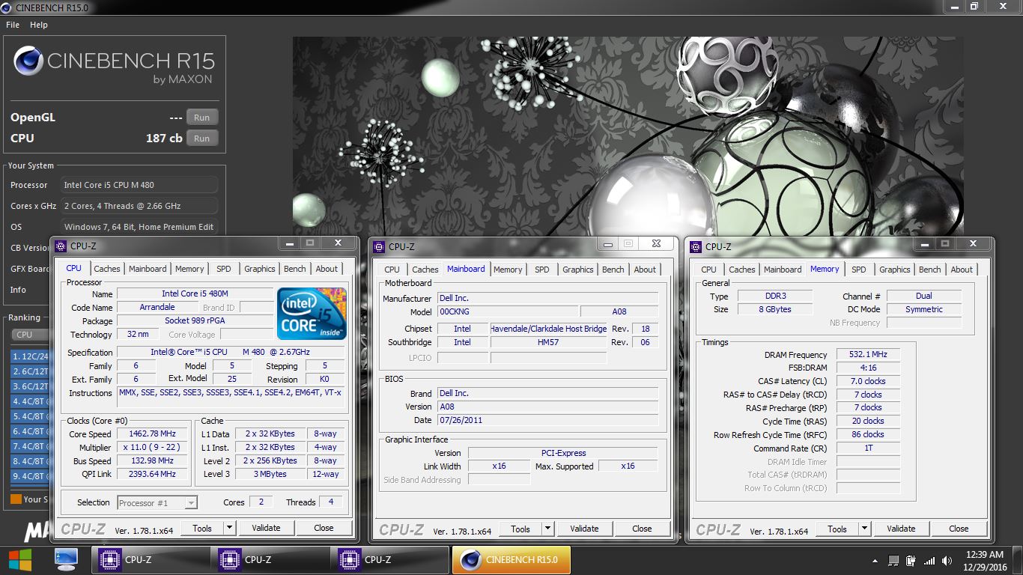Click the CAS# Latency value 7.0 clocks
Viewport: 1023px width, 575px height.
pyautogui.click(x=867, y=381)
